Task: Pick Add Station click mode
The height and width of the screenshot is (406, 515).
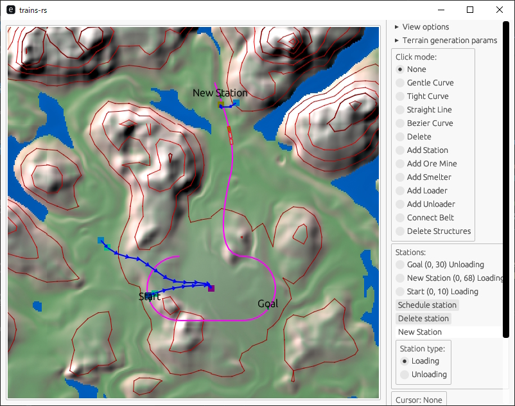Action: (422, 150)
